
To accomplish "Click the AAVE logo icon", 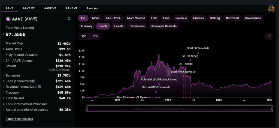I will click(x=8, y=19).
